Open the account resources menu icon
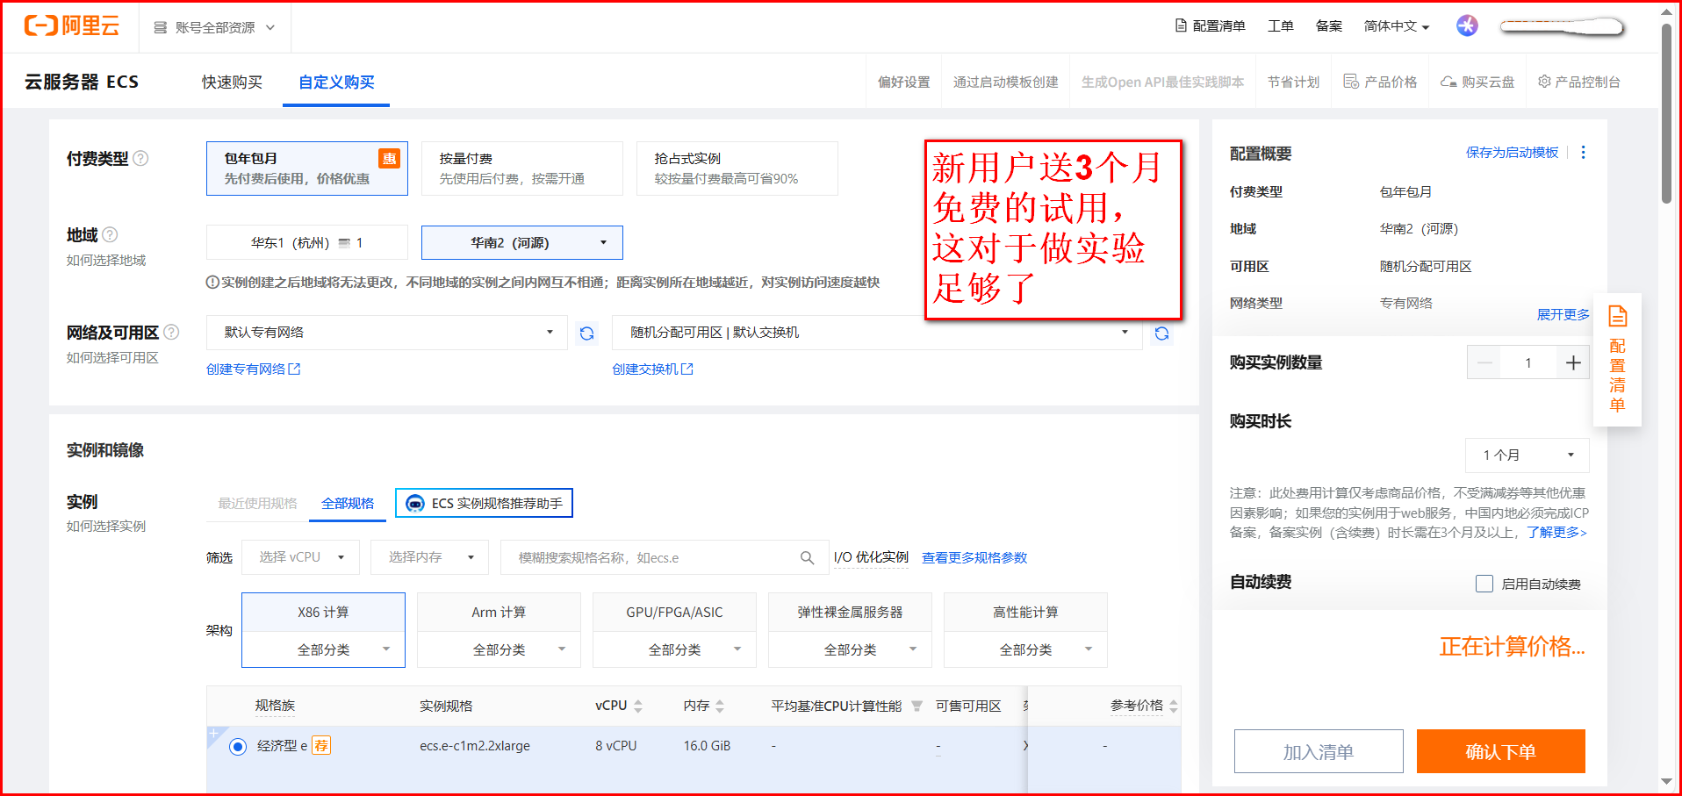Viewport: 1682px width, 796px height. [x=160, y=27]
